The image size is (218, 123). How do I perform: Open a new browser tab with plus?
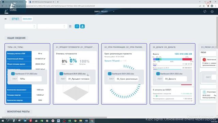coord(58,2)
